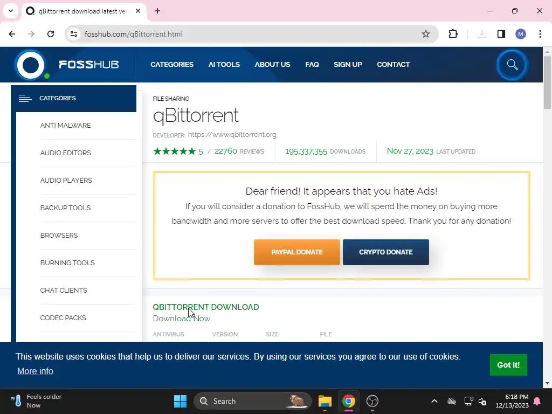Screen dimensions: 552x414
Task: View site information icon in address bar
Action: pos(74,34)
